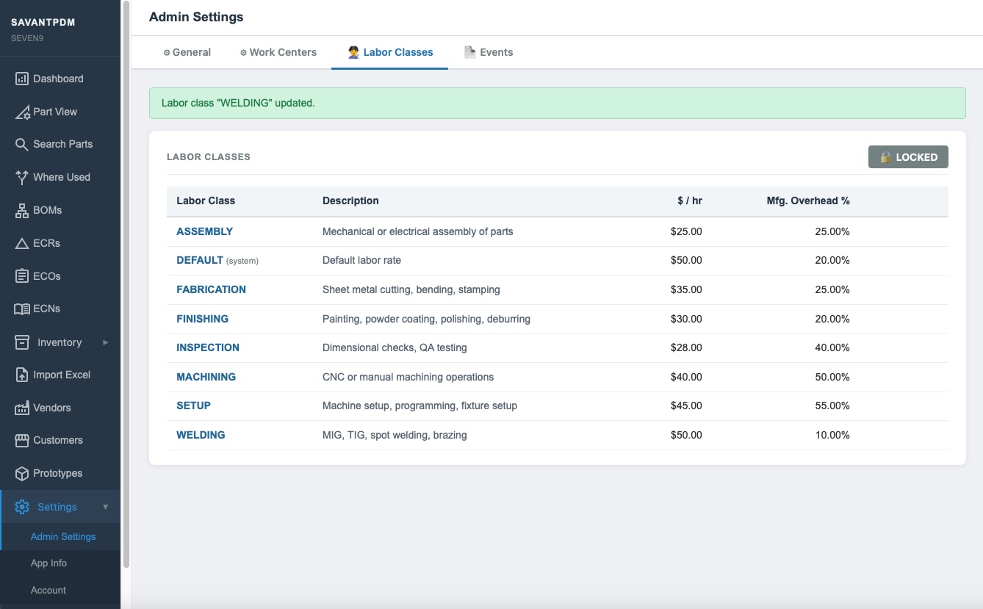Click the Where Used branch icon
Screen dimensions: 983x609
tap(22, 177)
